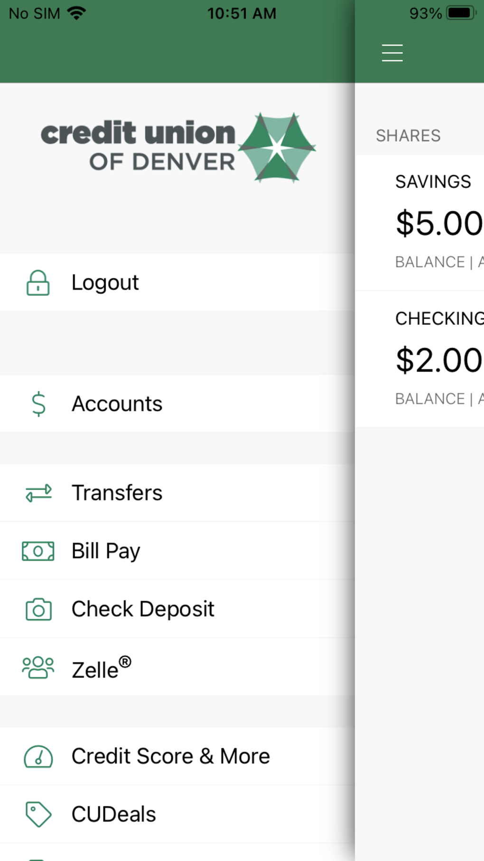Select Logout from the menu
The width and height of the screenshot is (484, 861).
click(105, 283)
